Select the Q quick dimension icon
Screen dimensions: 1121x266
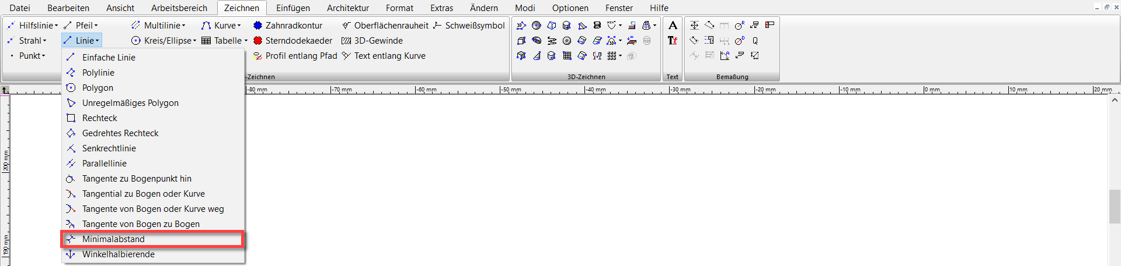pyautogui.click(x=755, y=41)
